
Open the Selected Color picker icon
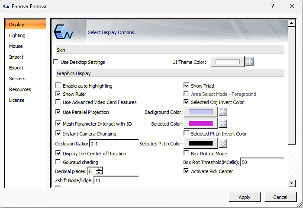tap(223, 123)
